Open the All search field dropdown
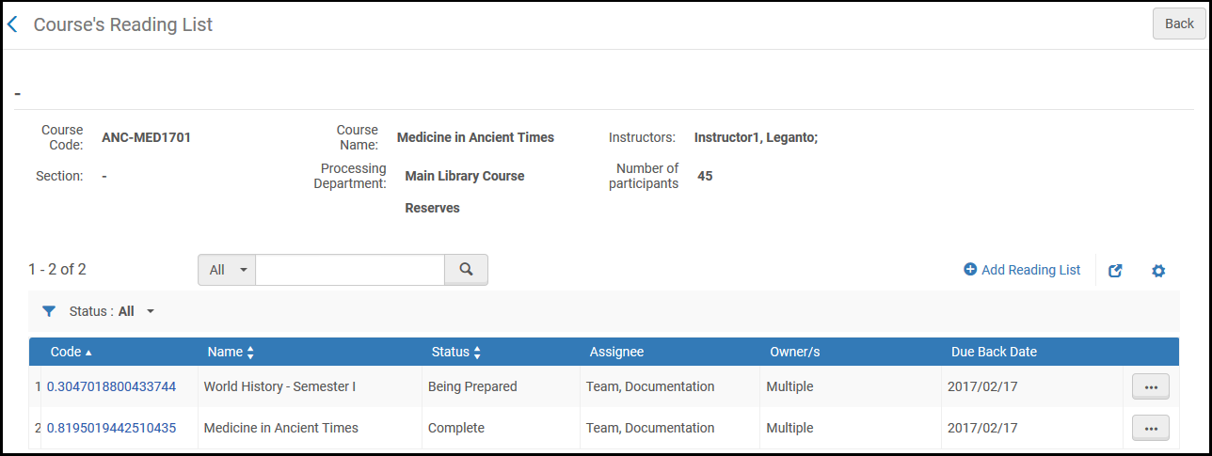Viewport: 1212px width, 456px height. (227, 270)
